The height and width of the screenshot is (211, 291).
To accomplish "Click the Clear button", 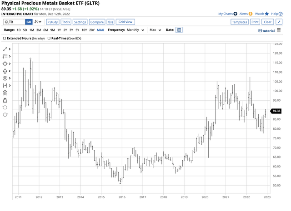I will pyautogui.click(x=268, y=22).
